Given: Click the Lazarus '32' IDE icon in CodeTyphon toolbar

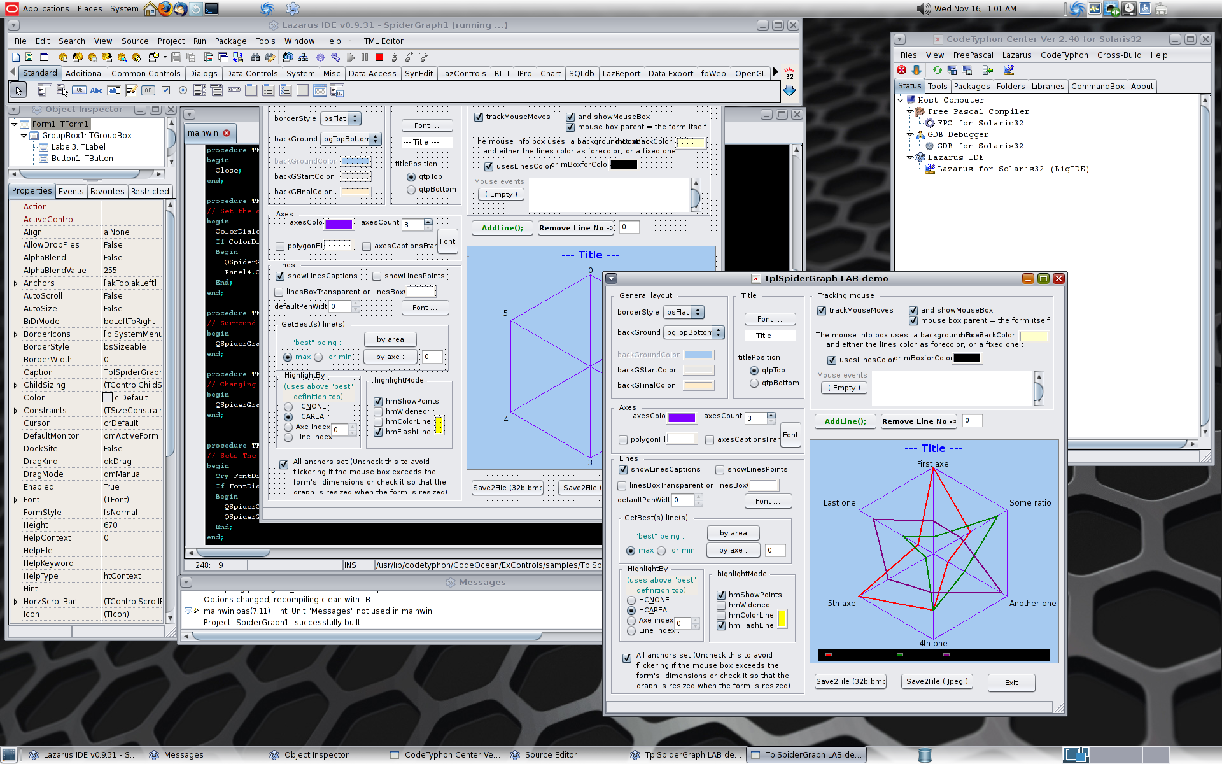Looking at the screenshot, I should coord(1009,70).
